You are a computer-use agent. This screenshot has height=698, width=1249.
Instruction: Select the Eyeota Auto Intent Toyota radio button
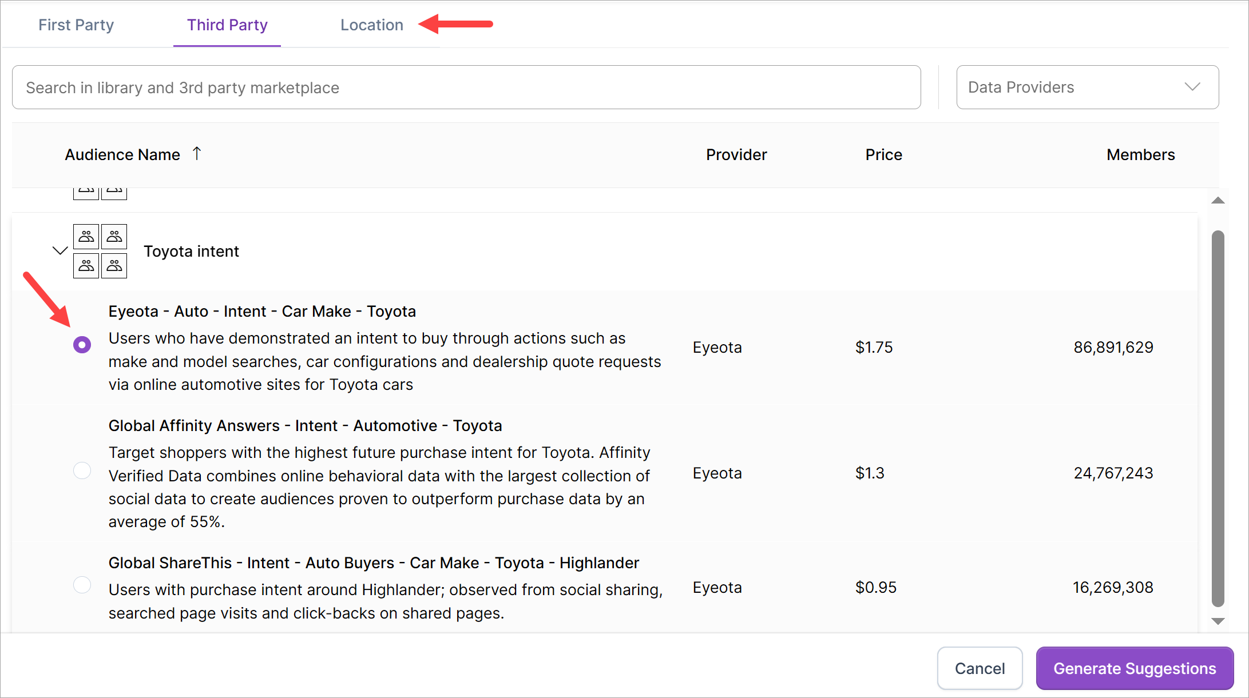[x=82, y=345]
